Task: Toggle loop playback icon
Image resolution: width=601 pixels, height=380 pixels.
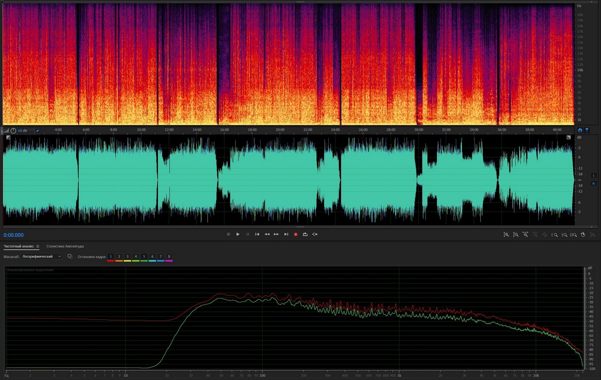Action: [305, 234]
